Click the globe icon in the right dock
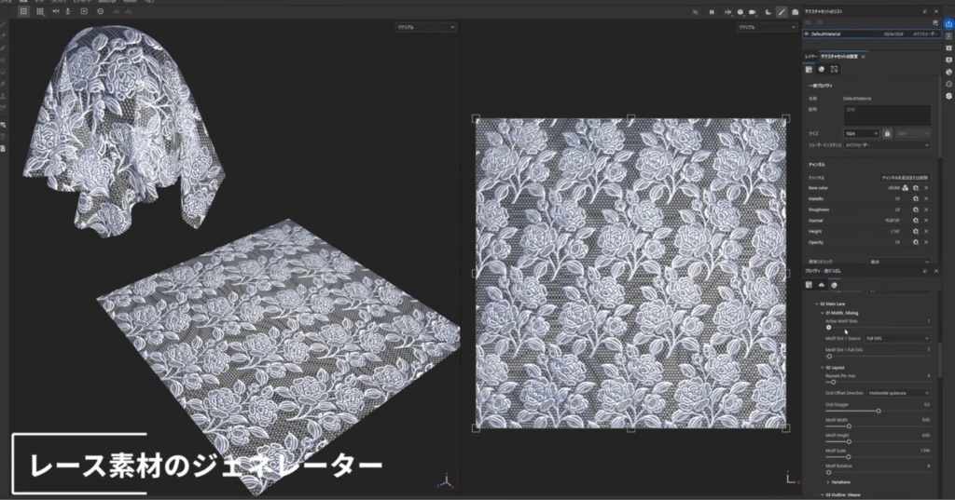This screenshot has height=500, width=955. pos(948,72)
